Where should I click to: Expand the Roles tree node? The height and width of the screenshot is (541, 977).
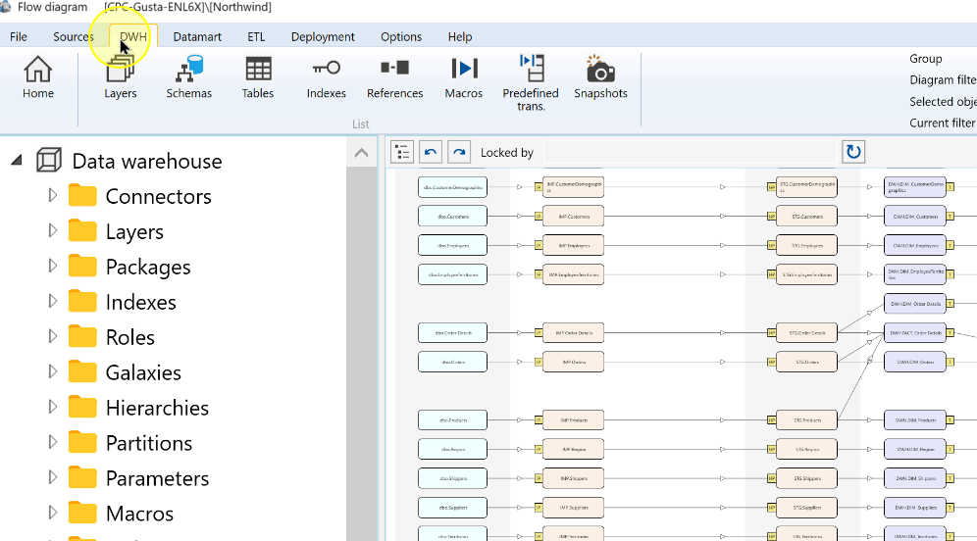tap(53, 336)
